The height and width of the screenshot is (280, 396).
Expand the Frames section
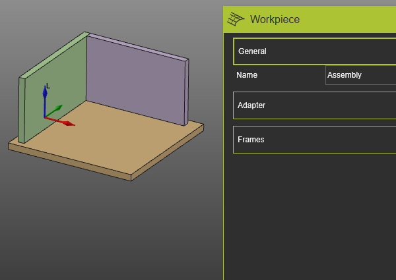pyautogui.click(x=314, y=140)
